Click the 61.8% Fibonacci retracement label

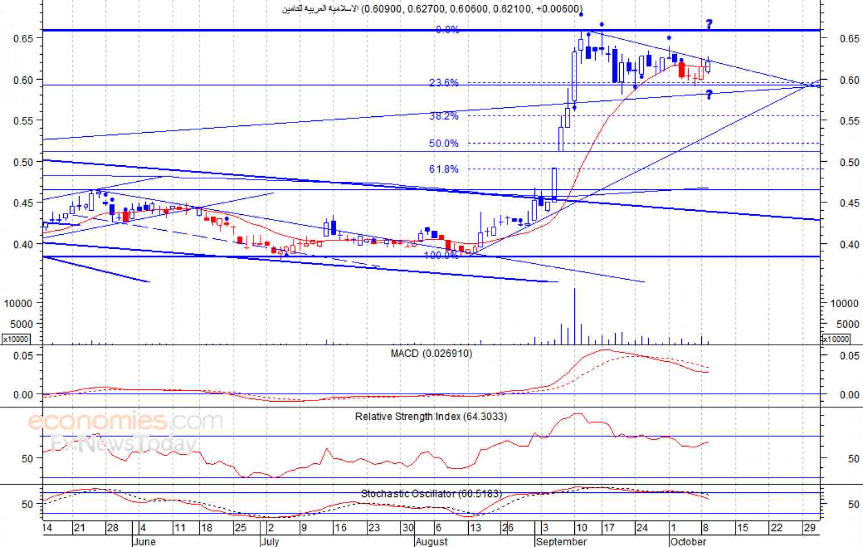(x=444, y=169)
